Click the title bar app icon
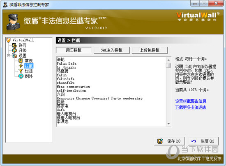The image size is (226, 166). pos(5,4)
